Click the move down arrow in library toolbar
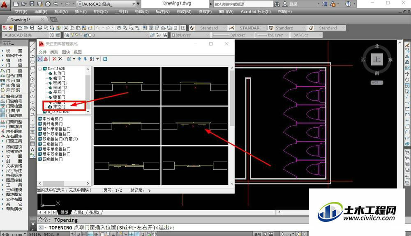The height and width of the screenshot is (236, 411). (x=85, y=59)
